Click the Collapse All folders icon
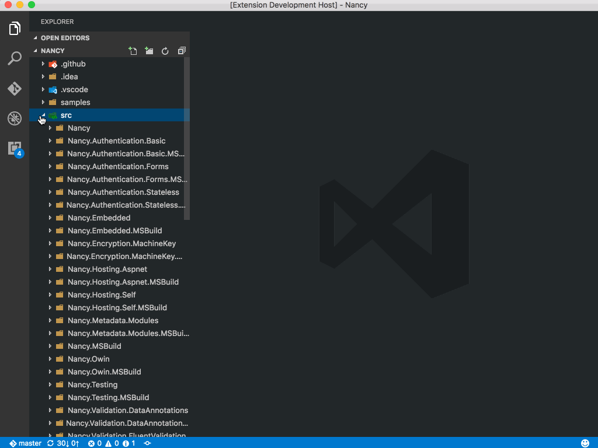 point(182,51)
